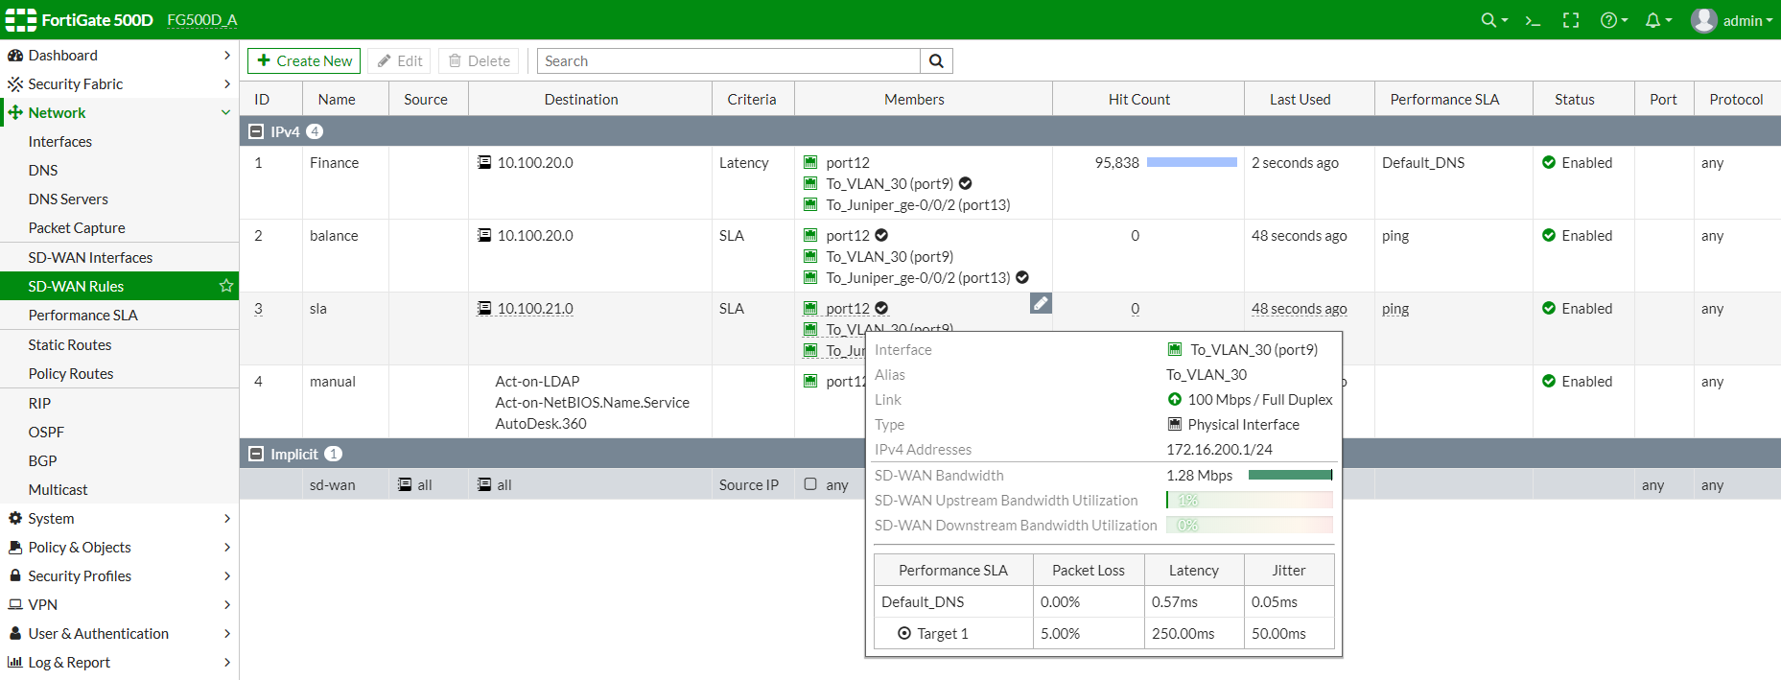The width and height of the screenshot is (1781, 680).
Task: Expand the VPN menu chevron
Action: 227,604
